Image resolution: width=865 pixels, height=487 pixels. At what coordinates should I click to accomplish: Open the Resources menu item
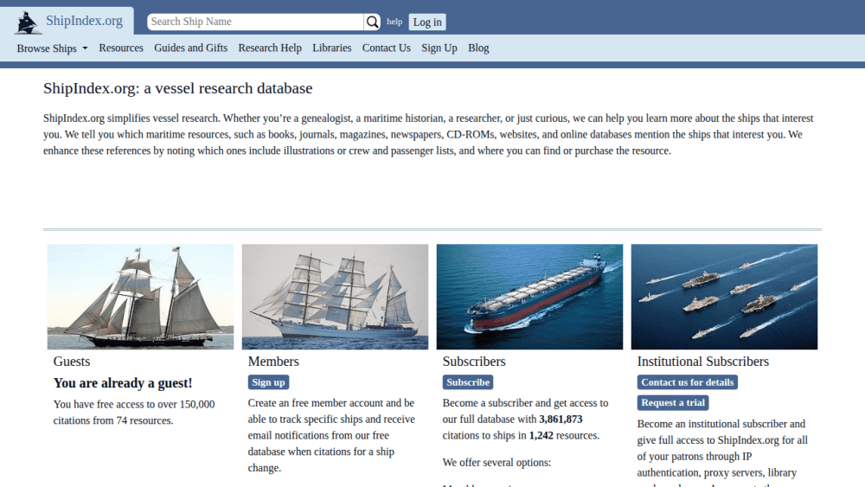(x=121, y=48)
